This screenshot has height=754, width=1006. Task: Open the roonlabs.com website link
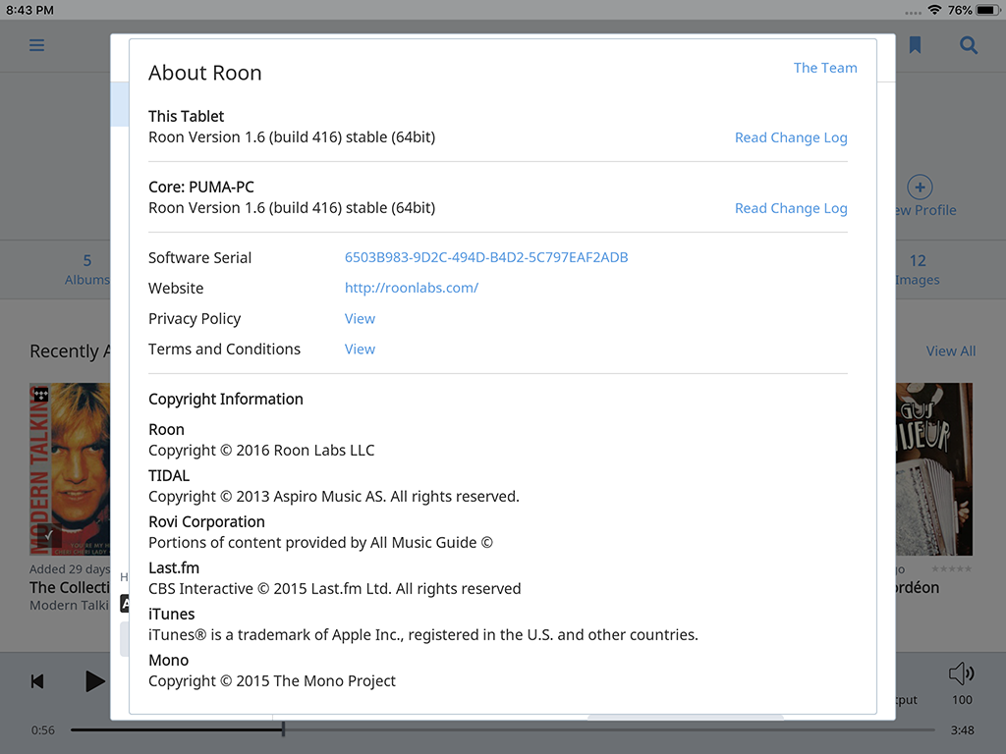tap(412, 288)
